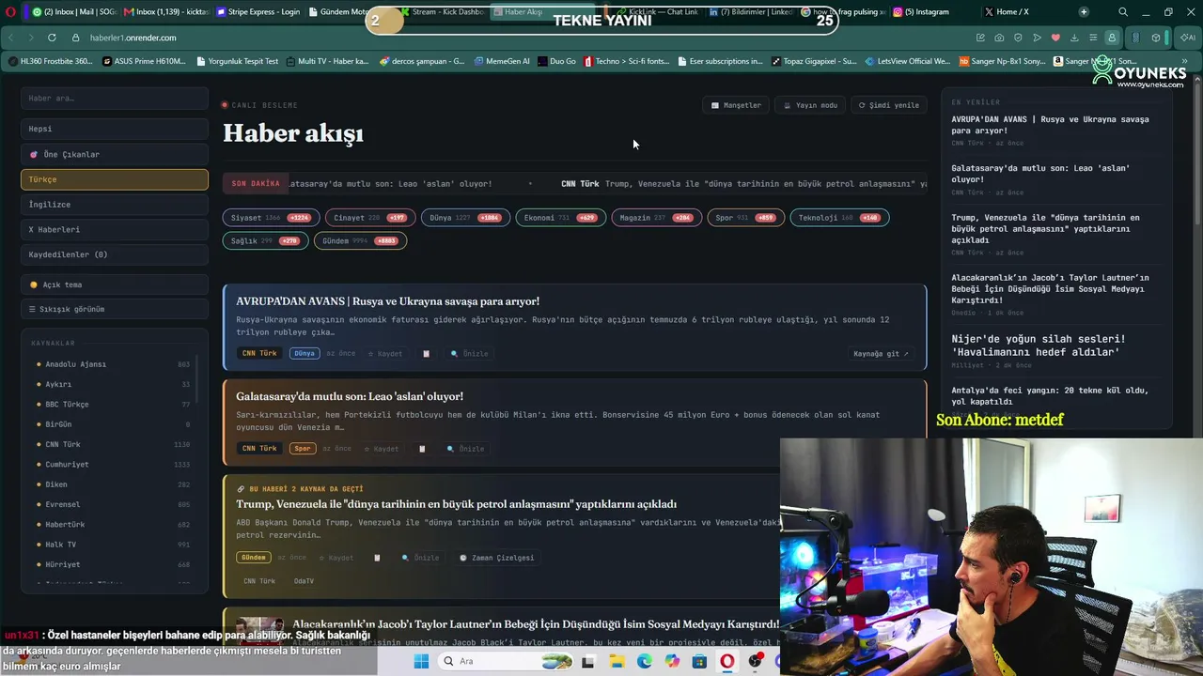Screen dimensions: 1203x676
Task: Launch Microsoft Edge from the taskbar
Action: [x=644, y=662]
